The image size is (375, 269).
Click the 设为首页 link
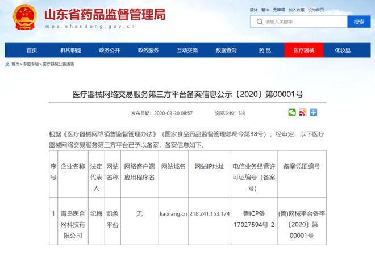pyautogui.click(x=316, y=10)
